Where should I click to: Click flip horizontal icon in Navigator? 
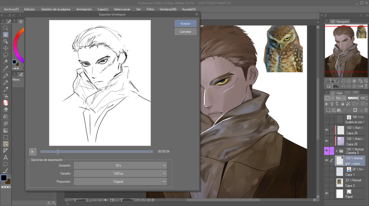(361, 86)
